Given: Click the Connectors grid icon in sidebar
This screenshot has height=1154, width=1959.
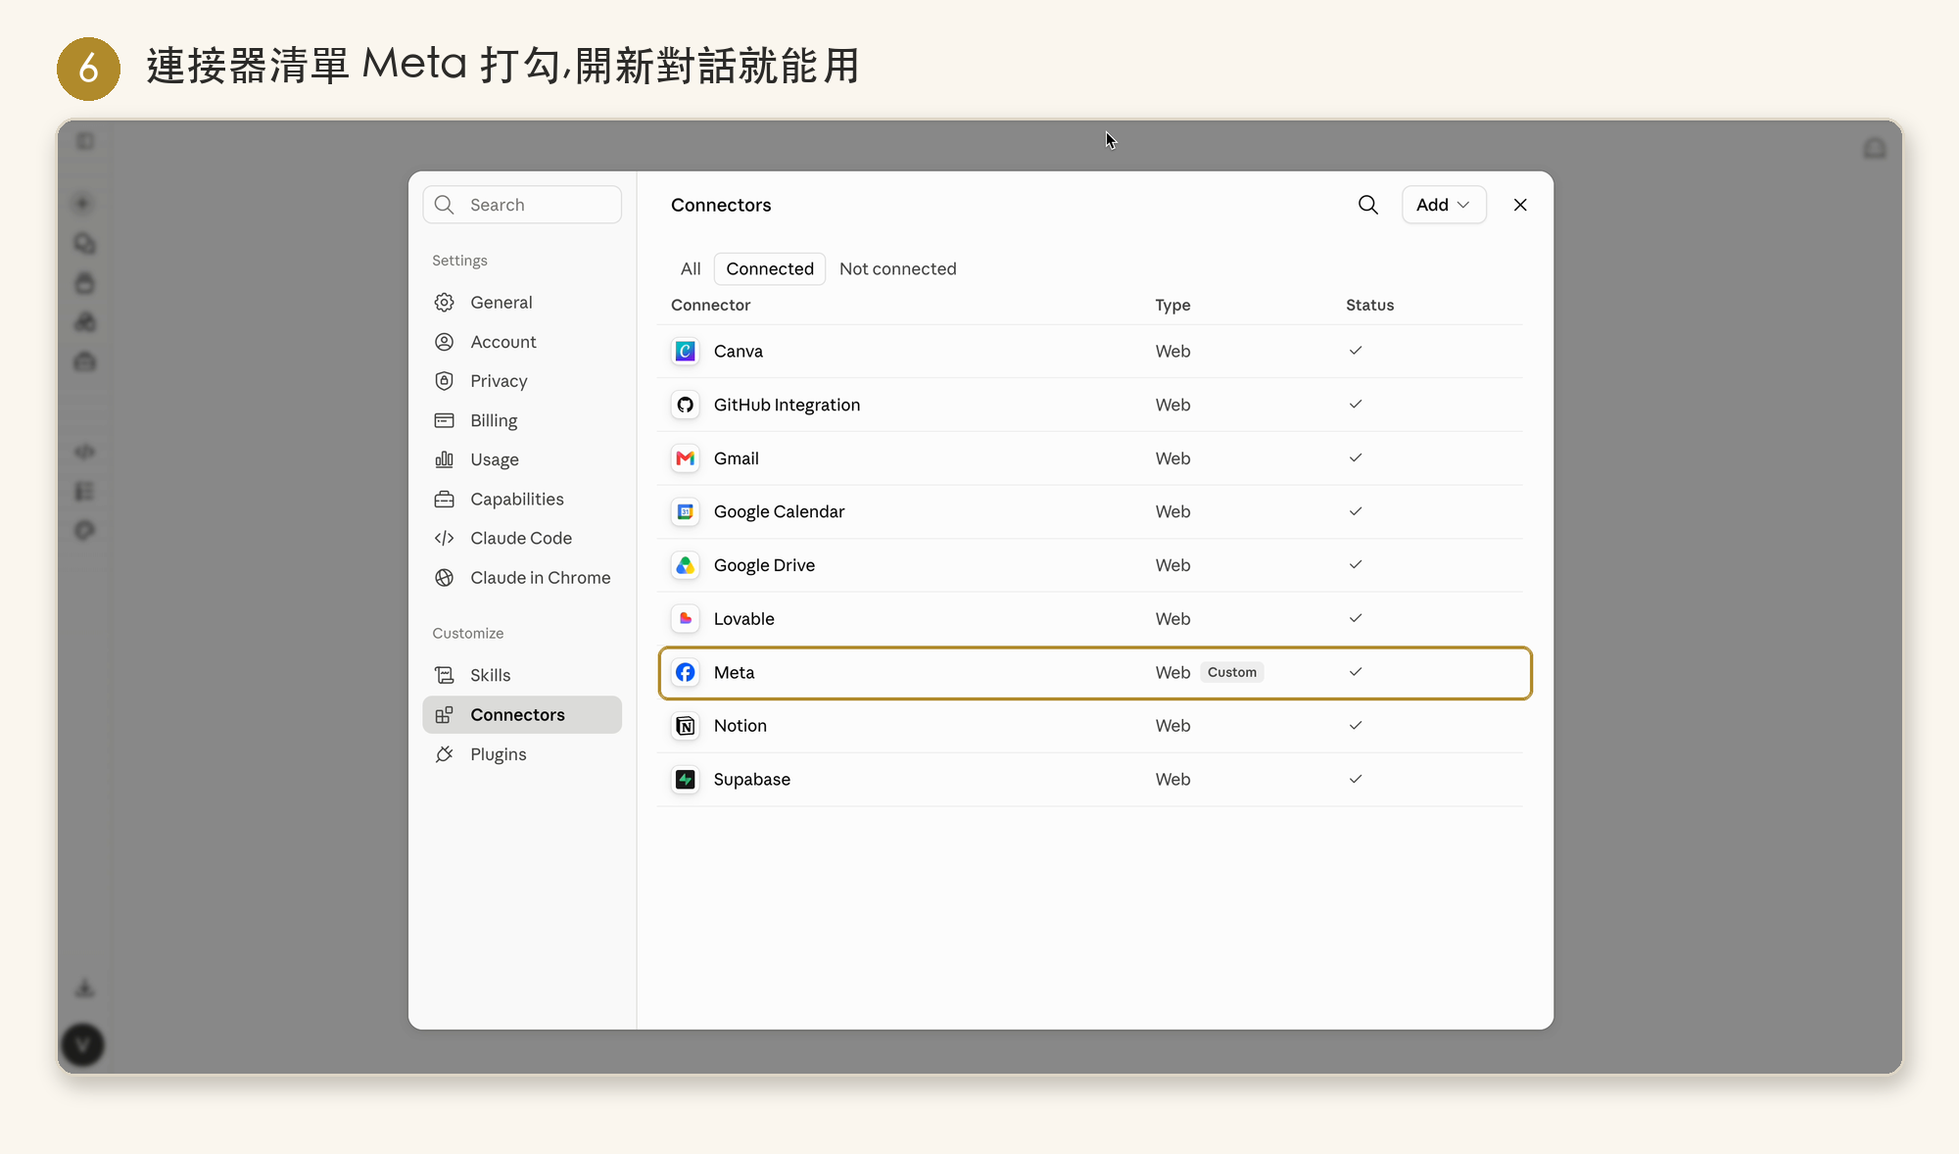Looking at the screenshot, I should tap(445, 715).
